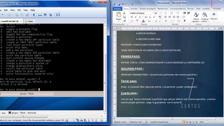The width and height of the screenshot is (224, 126).
Task: Click the decrease indent icon
Action: [x=184, y=13]
